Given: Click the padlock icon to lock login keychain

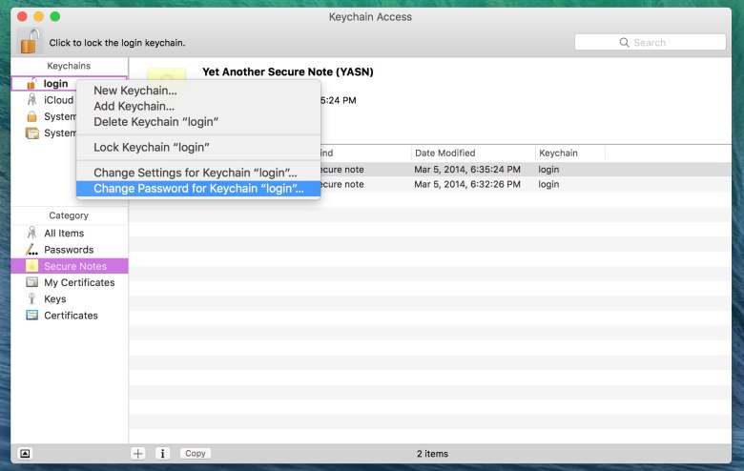Looking at the screenshot, I should point(31,41).
